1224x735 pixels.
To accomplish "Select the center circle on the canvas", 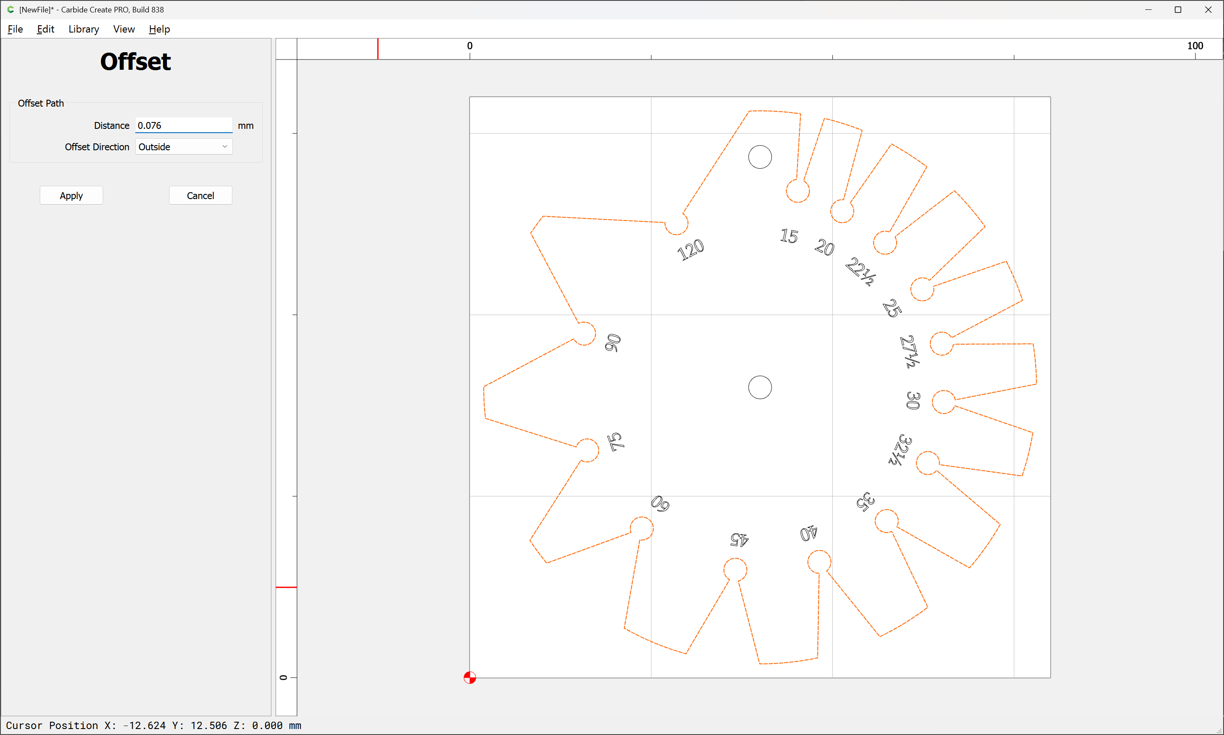I will (760, 387).
